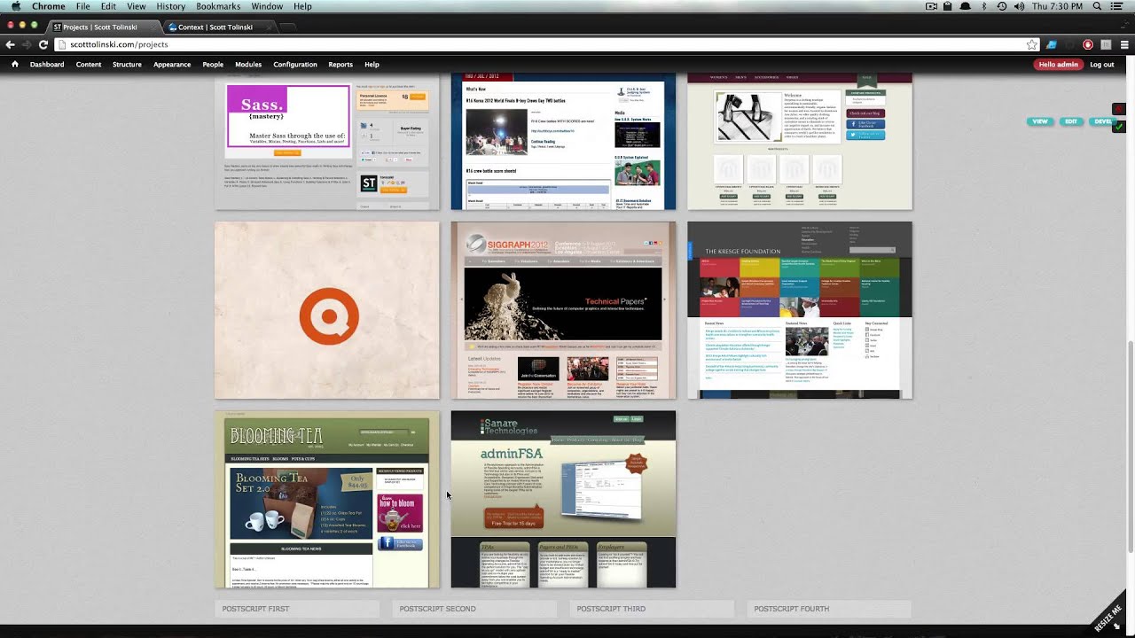Click the camera recorder menu bar icon
The height and width of the screenshot is (638, 1135).
click(931, 6)
